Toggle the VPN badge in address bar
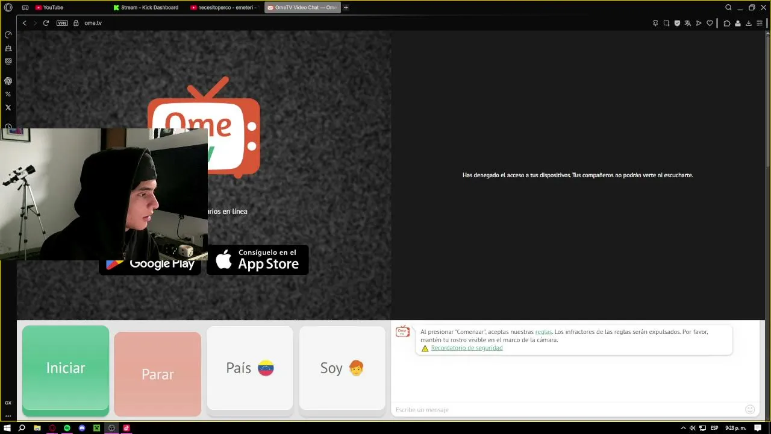This screenshot has width=771, height=434. pos(62,23)
